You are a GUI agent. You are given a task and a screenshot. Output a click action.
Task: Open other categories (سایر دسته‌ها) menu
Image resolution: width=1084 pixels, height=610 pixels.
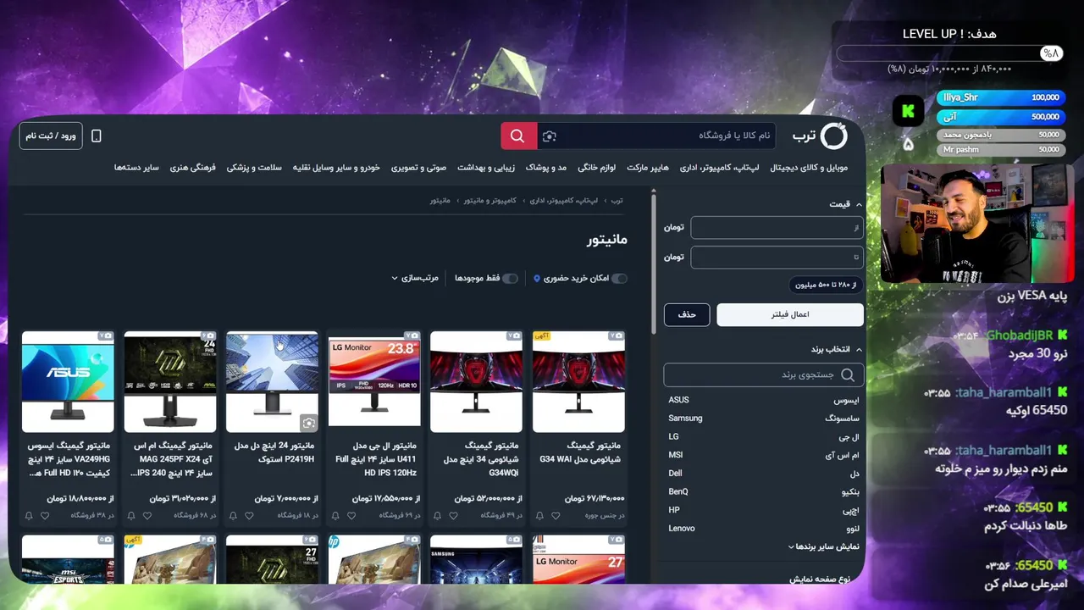[x=136, y=168]
